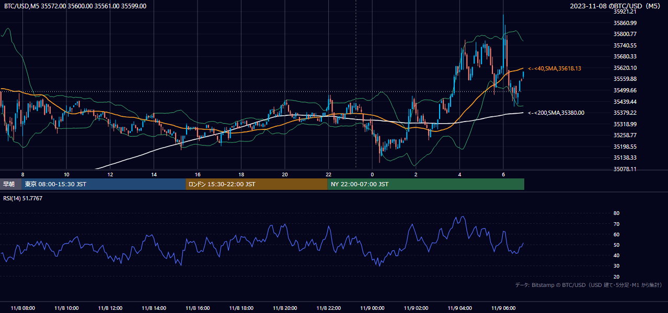668x313 pixels.
Task: Click price axis value 35318.99
Action: pos(625,124)
